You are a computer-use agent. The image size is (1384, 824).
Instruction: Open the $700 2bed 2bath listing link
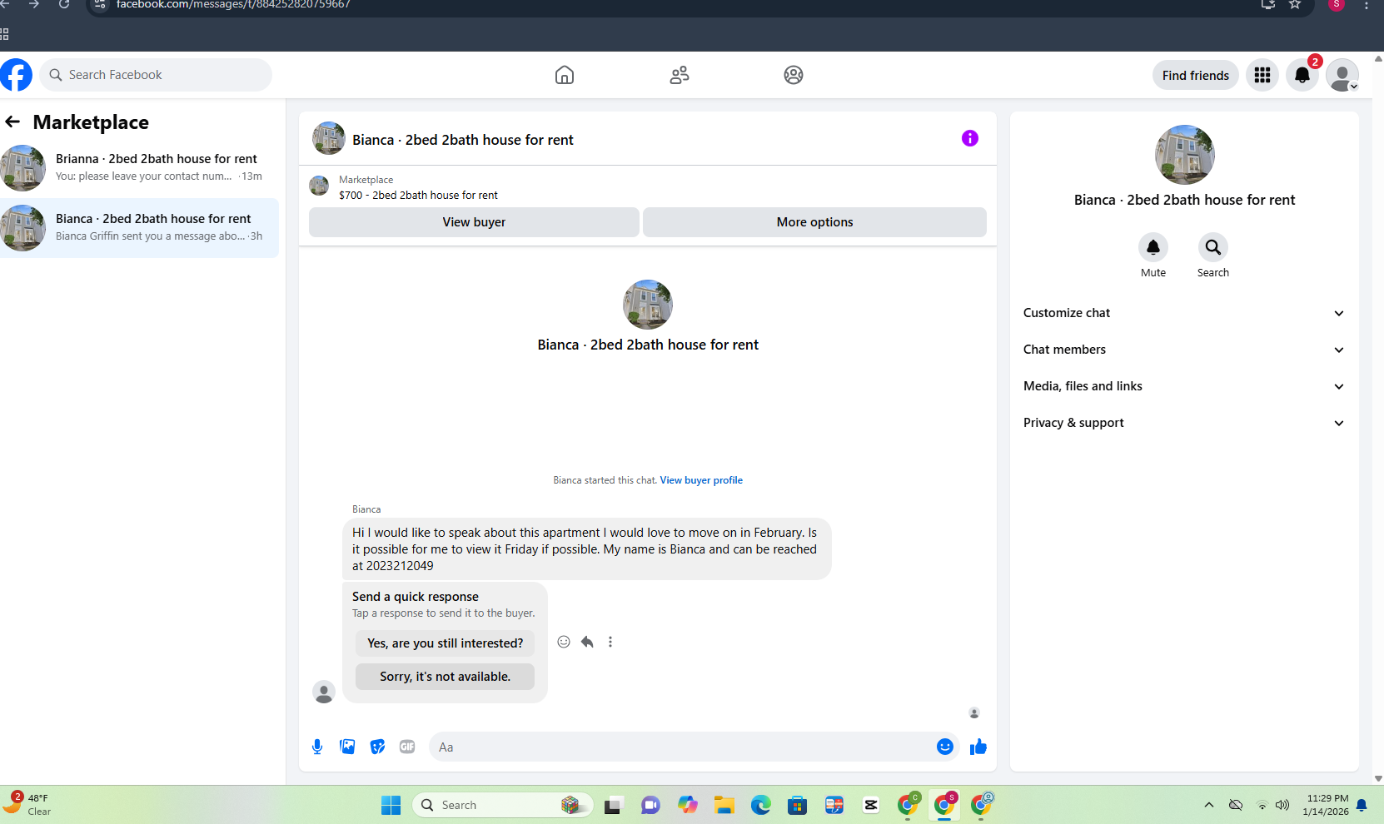click(x=418, y=195)
